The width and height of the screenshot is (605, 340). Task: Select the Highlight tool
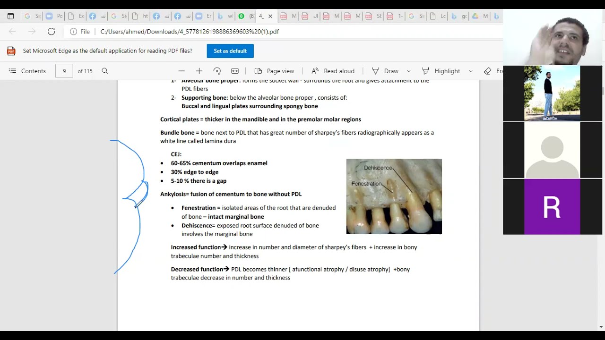pyautogui.click(x=441, y=71)
